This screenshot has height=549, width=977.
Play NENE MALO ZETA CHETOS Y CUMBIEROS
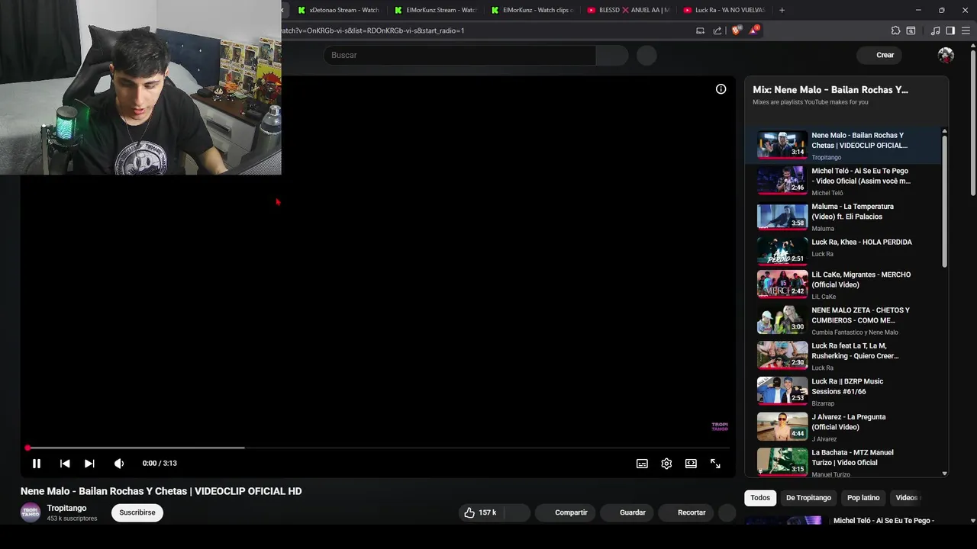843,320
